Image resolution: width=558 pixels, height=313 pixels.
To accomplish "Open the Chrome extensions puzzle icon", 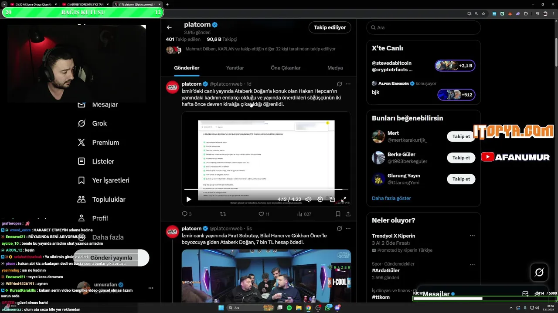I will pyautogui.click(x=526, y=13).
